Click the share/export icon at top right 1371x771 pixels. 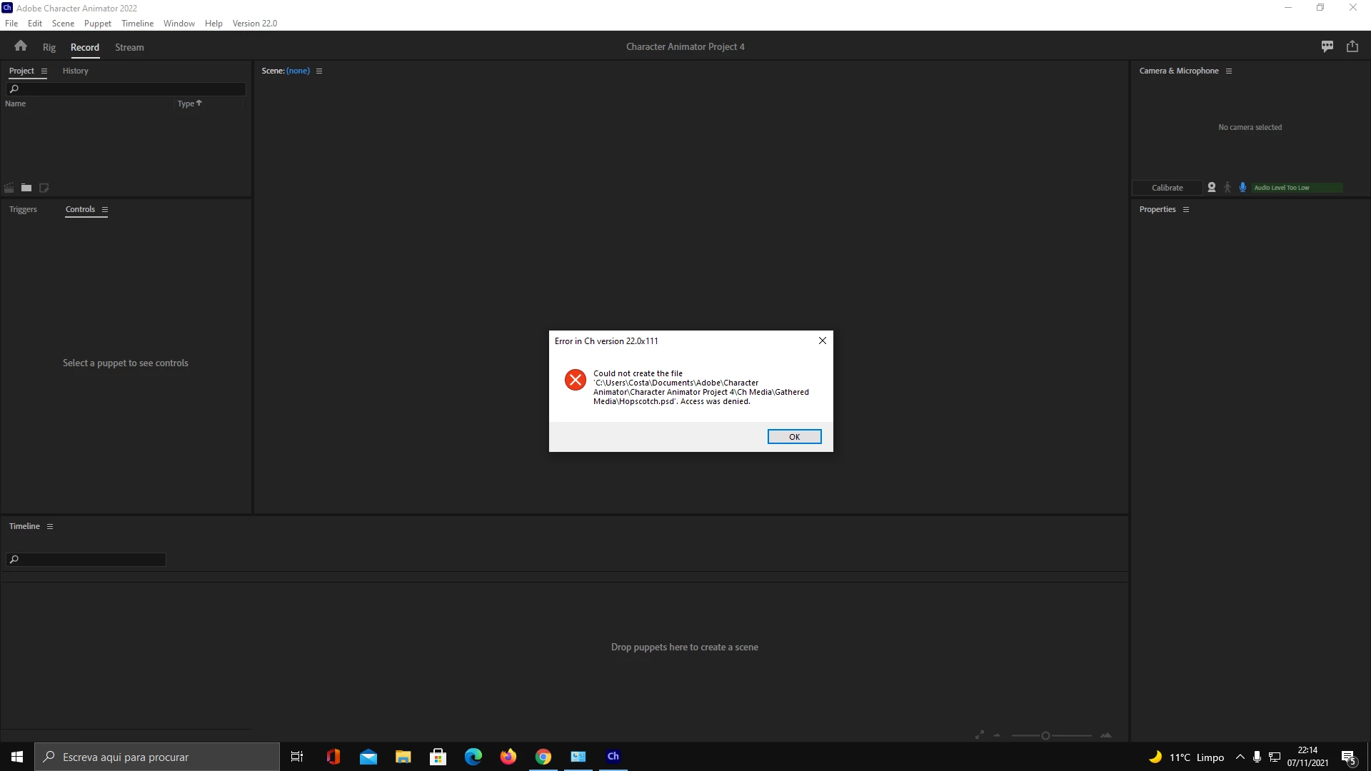tap(1352, 46)
